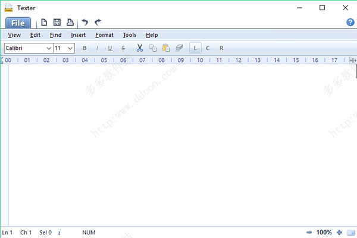
Task: Click inside the blank document area
Action: tap(182, 146)
